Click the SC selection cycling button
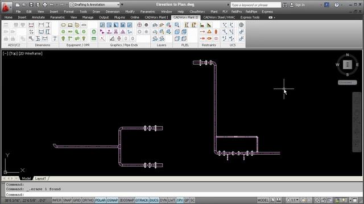Viewport: 364px width, 204px height. click(192, 200)
